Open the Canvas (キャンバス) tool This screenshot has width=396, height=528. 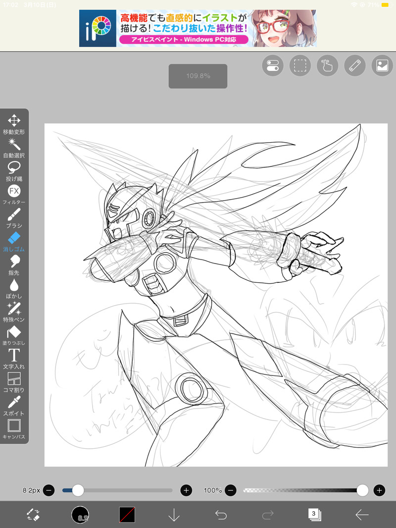[14, 429]
